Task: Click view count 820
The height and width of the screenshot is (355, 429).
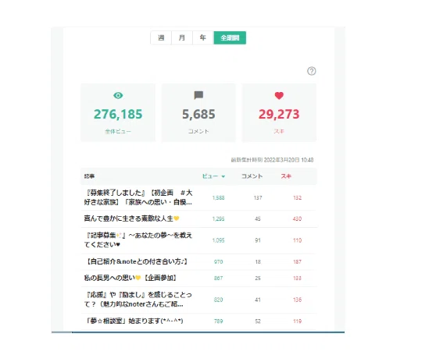Action: [218, 300]
